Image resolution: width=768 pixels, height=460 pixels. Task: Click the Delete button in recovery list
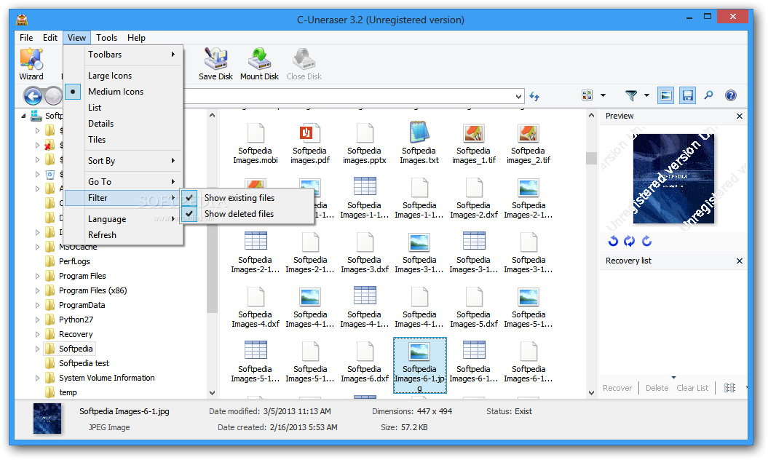[x=657, y=388]
